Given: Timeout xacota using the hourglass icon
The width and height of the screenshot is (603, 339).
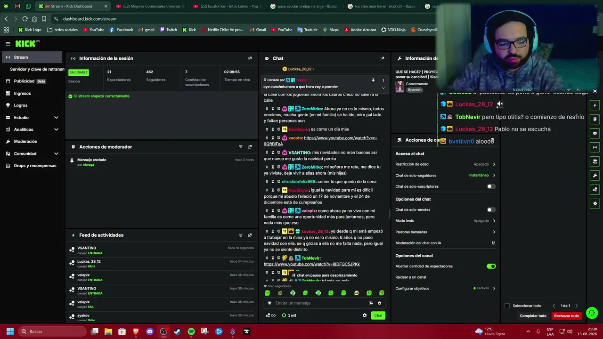Looking at the screenshot, I should tap(273, 138).
